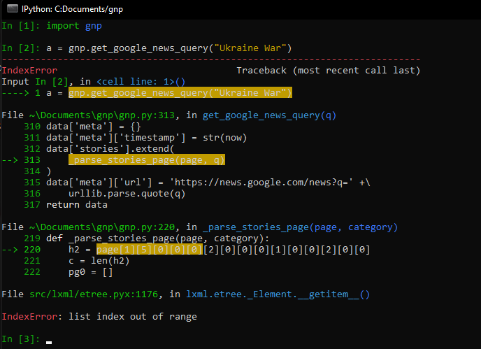This screenshot has width=481, height=349.
Task: Click highlighted '_parse_stories_page(page, q)'
Action: (x=147, y=160)
